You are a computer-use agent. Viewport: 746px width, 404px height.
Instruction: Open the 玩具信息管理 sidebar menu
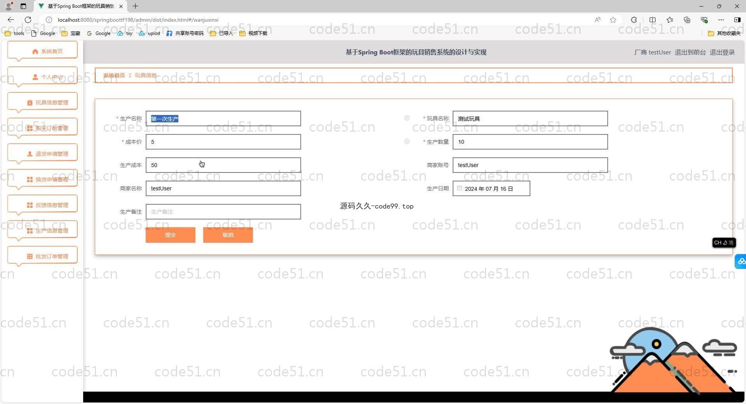42,102
